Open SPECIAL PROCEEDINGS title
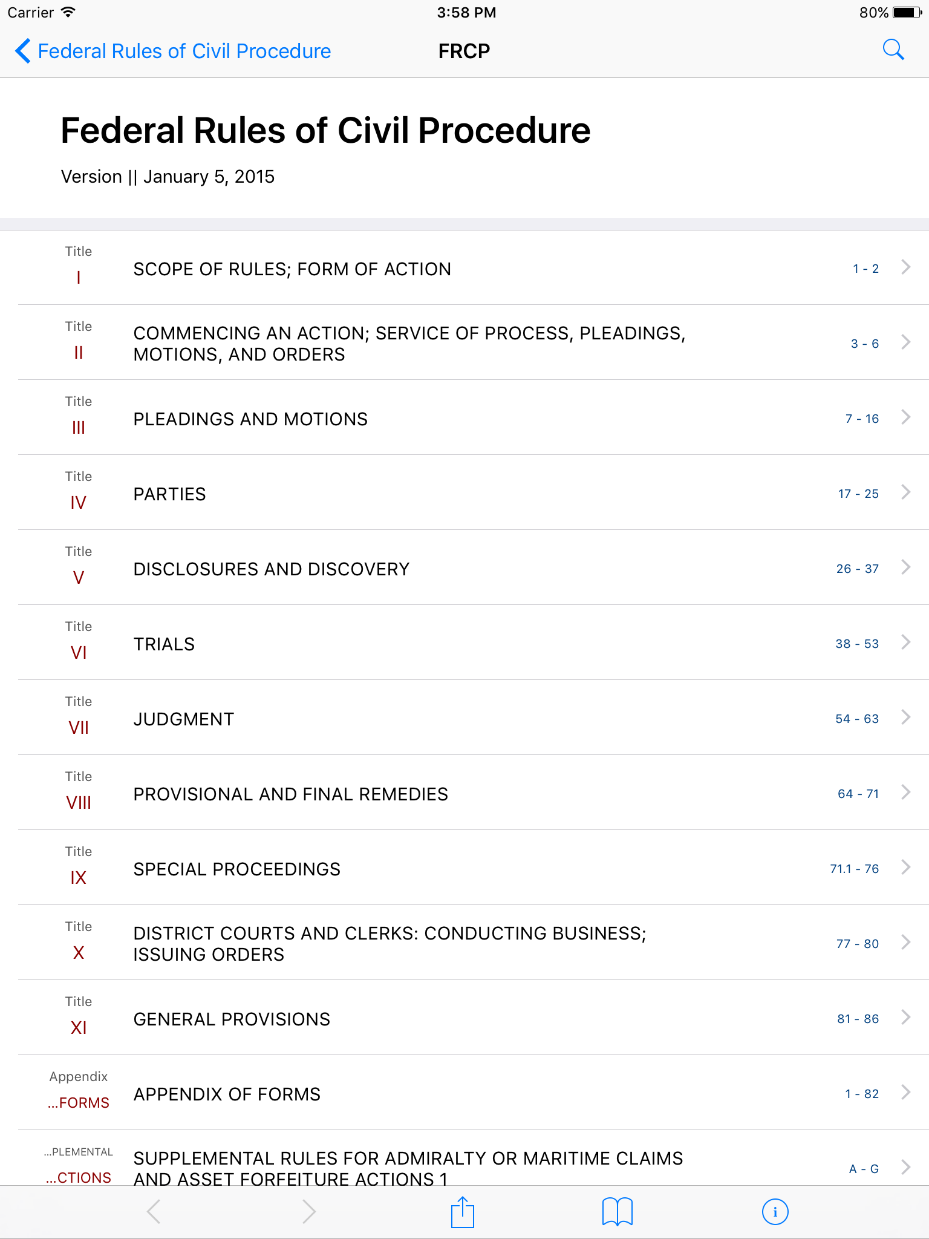 pyautogui.click(x=237, y=869)
